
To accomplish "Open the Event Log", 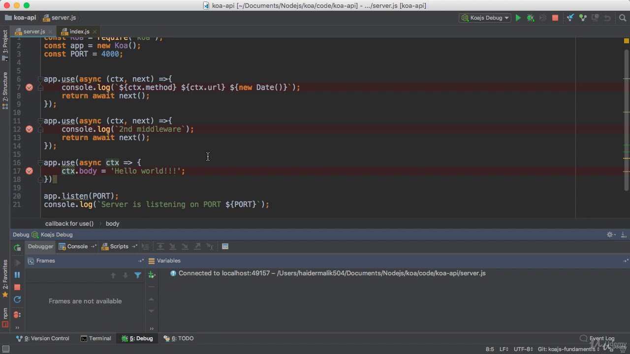I will [x=597, y=338].
